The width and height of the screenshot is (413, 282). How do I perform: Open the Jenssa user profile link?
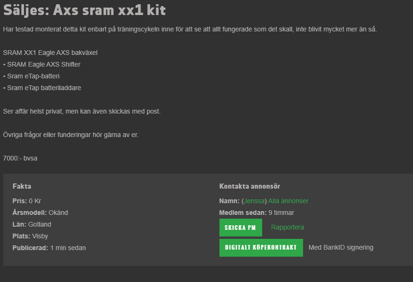tap(254, 201)
